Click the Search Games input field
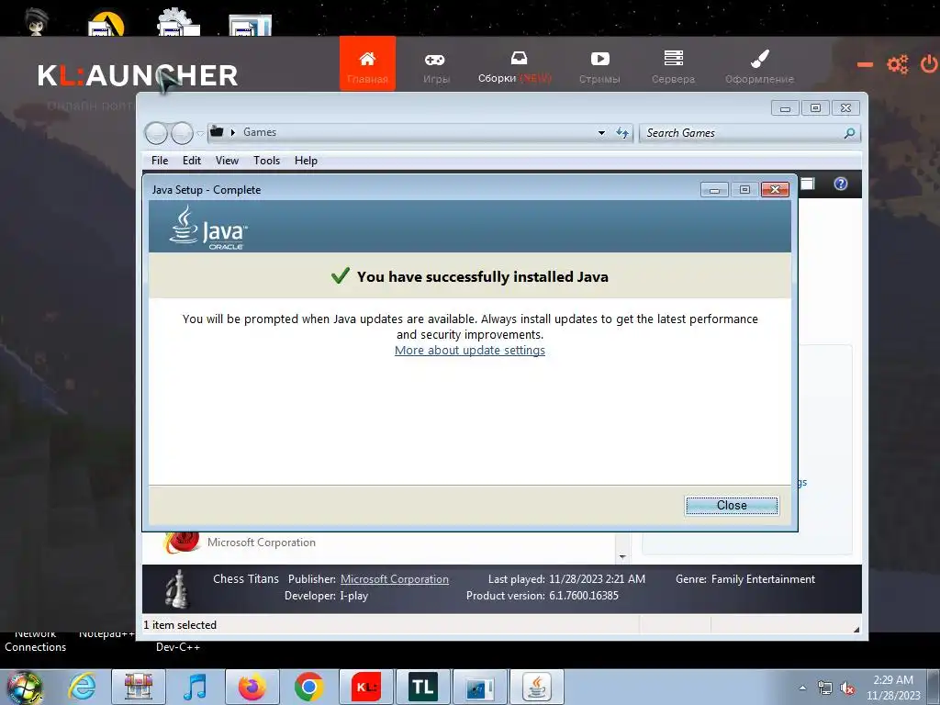Image resolution: width=940 pixels, height=705 pixels. coord(742,133)
